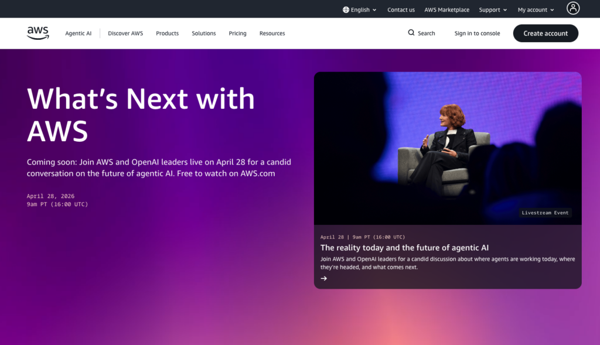Open the Resources menu
600x345 pixels.
pyautogui.click(x=272, y=33)
